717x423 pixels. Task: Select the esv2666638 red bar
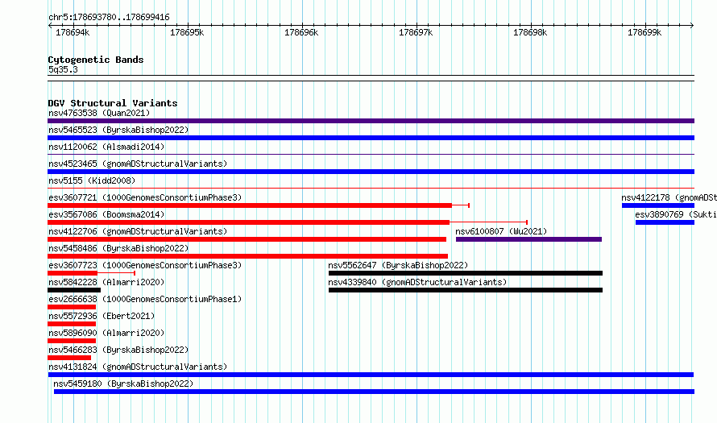[x=72, y=307]
